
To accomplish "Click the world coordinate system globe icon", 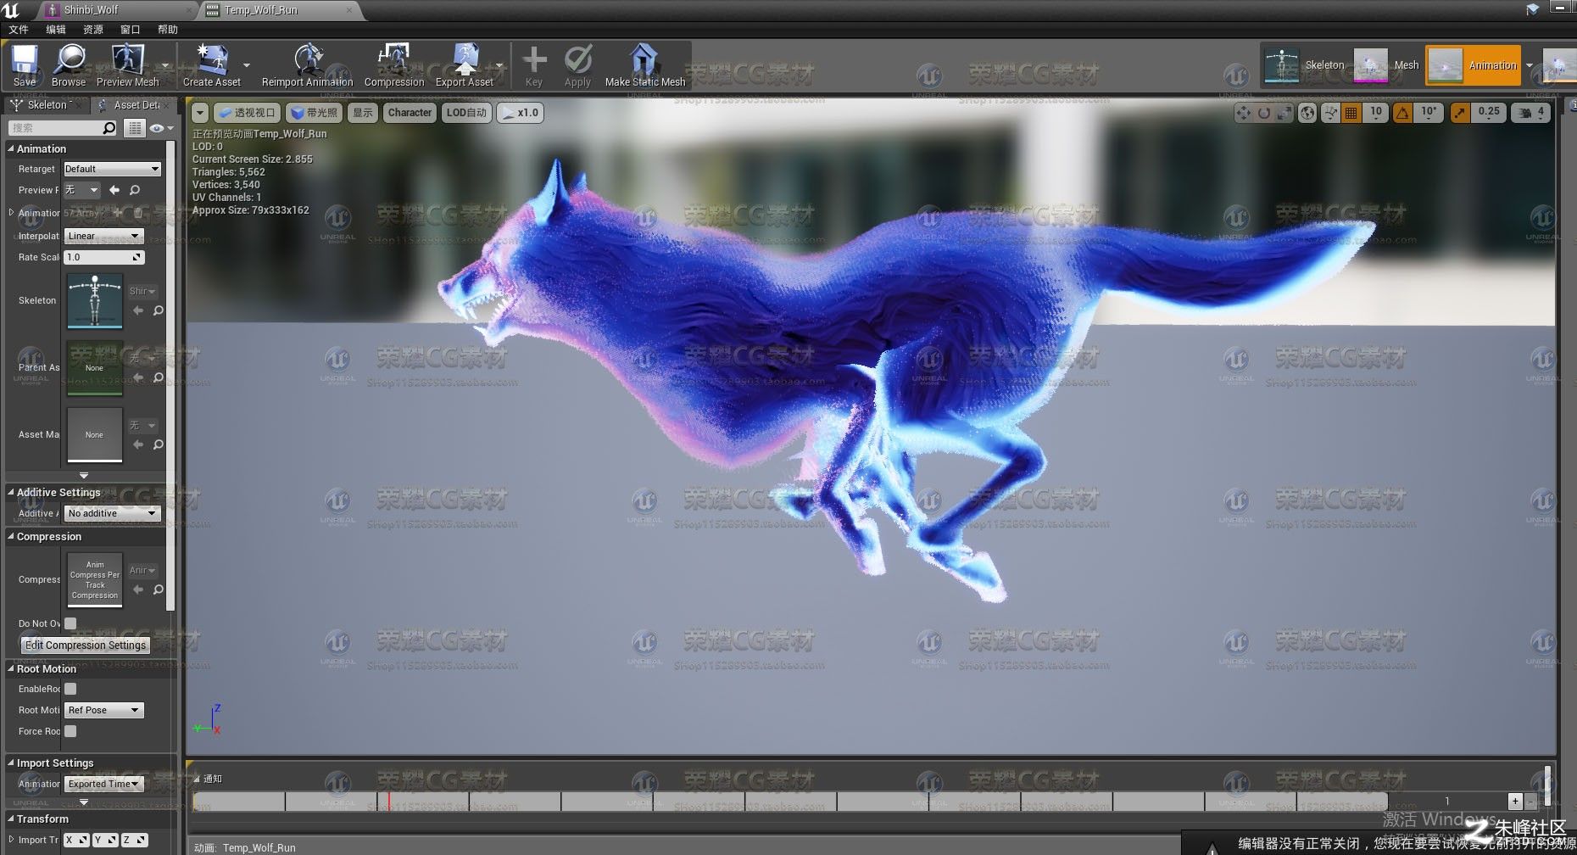I will [x=1307, y=112].
